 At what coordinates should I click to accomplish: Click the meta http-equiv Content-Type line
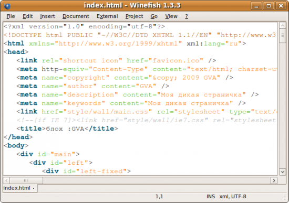(147, 69)
